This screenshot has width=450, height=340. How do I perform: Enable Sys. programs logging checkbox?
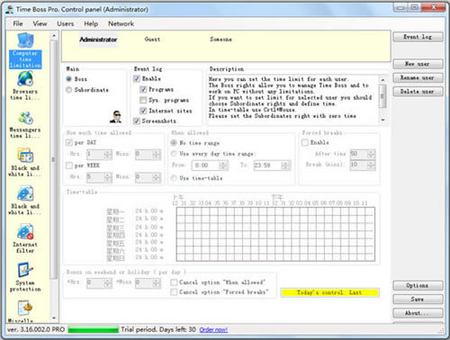tap(143, 100)
